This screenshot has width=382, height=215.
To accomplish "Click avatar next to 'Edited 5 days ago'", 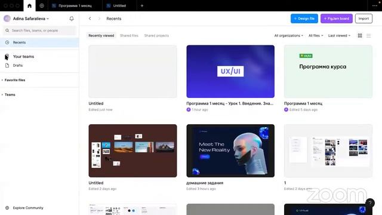I will point(286,110).
